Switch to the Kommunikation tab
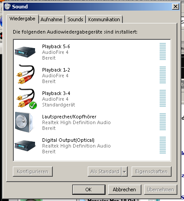184x201 pixels. (104, 19)
